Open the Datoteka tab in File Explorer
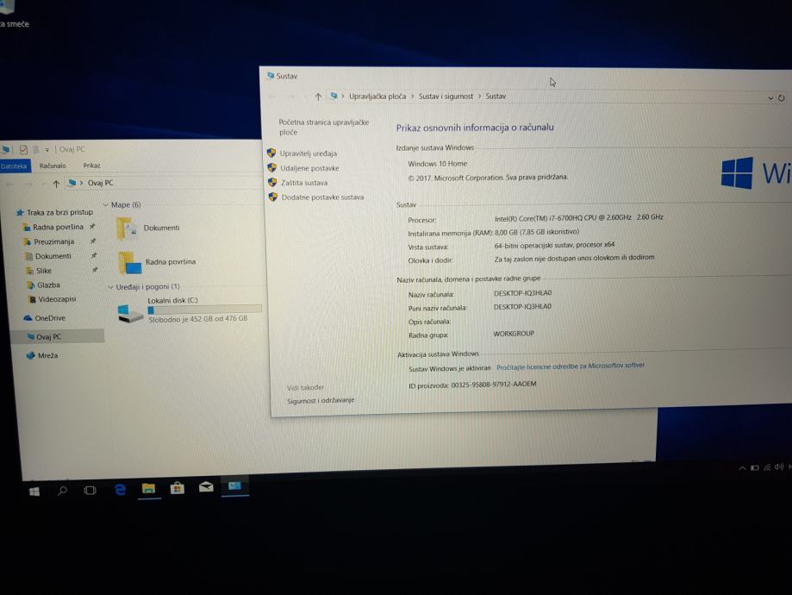 click(x=14, y=166)
